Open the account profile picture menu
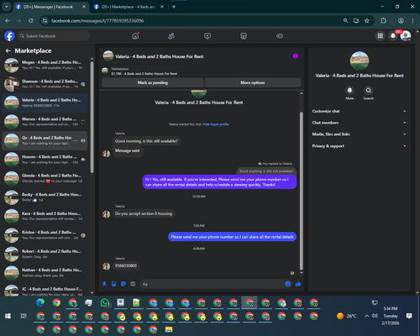This screenshot has width=420, height=336. coord(406,36)
